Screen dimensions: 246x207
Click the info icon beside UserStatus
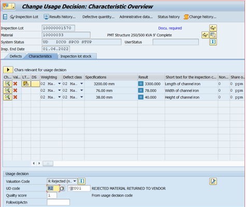pyautogui.click(x=213, y=42)
